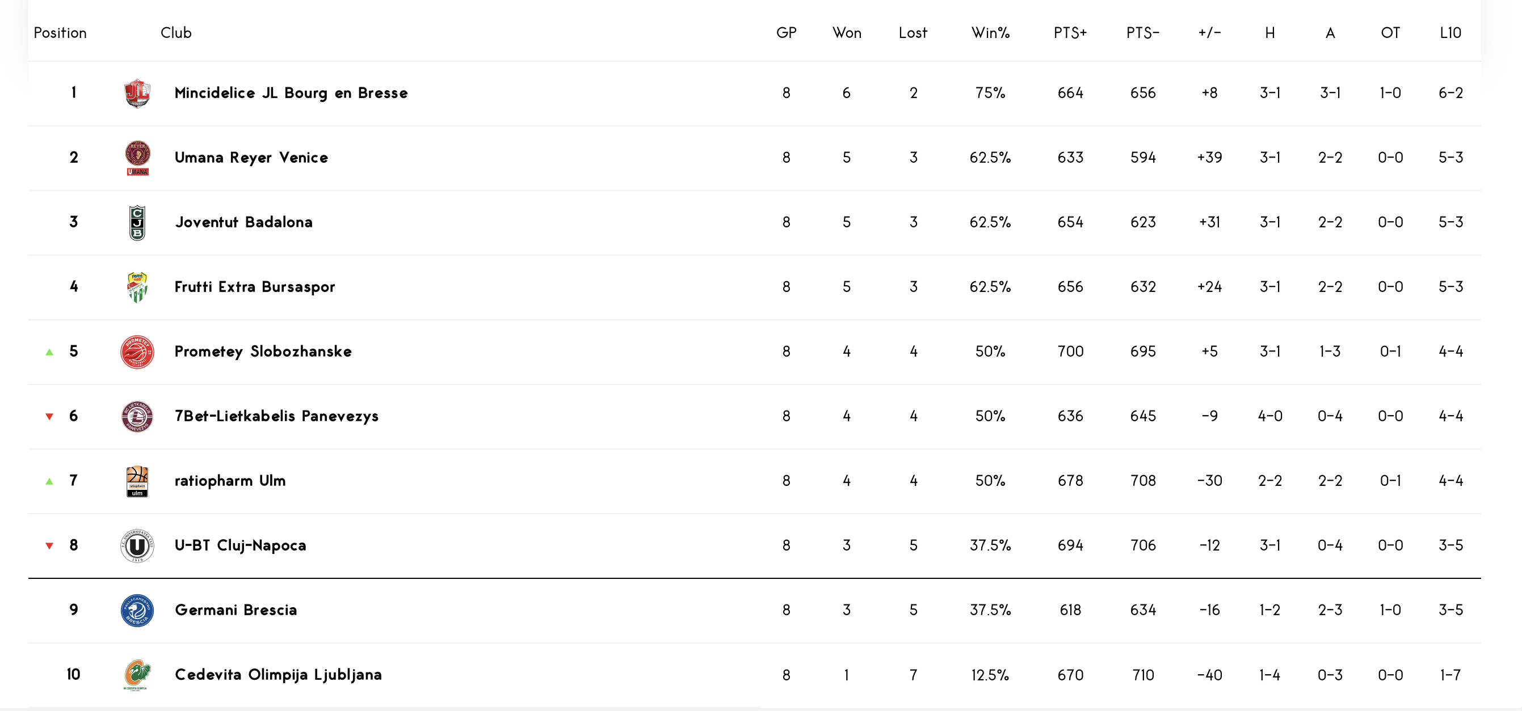This screenshot has height=711, width=1522.
Task: Click the Frutti Extra Bursaspor badge
Action: click(x=137, y=287)
